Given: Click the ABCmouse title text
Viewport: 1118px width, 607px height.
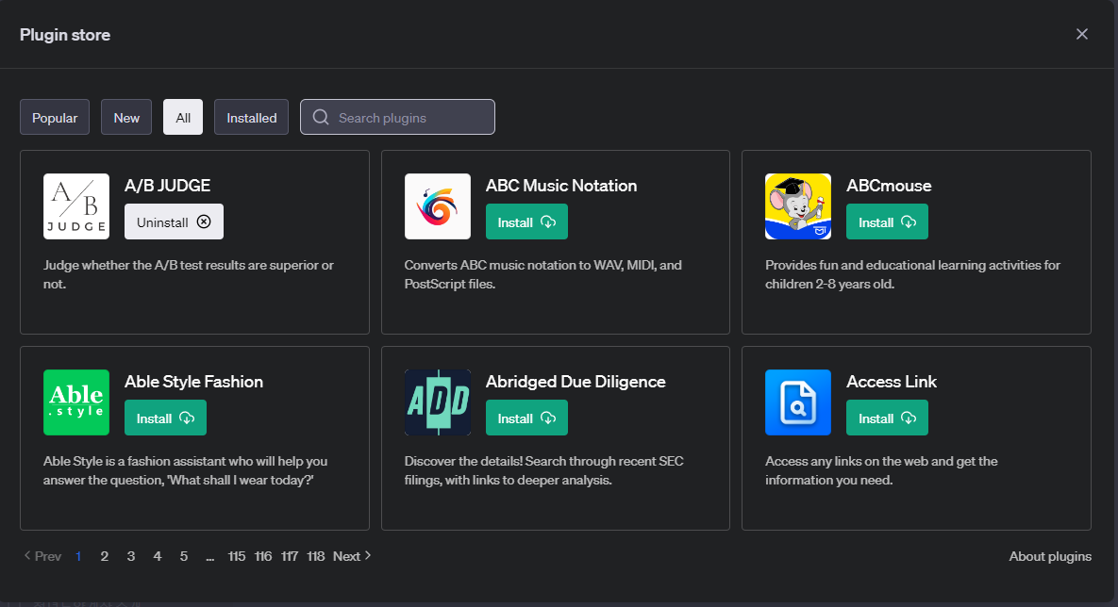Looking at the screenshot, I should coord(889,186).
